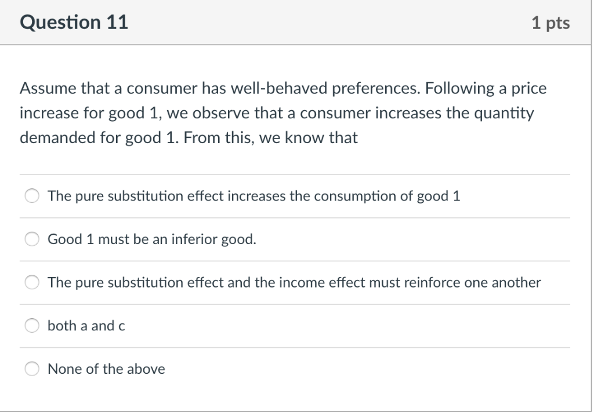Choose the fourth option's radio control
Image resolution: width=594 pixels, height=415 pixels.
(x=32, y=325)
